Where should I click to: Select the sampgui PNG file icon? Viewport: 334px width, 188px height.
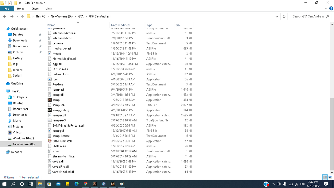click(x=50, y=131)
